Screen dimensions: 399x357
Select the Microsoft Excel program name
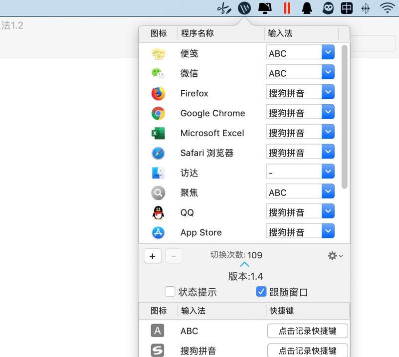(212, 133)
